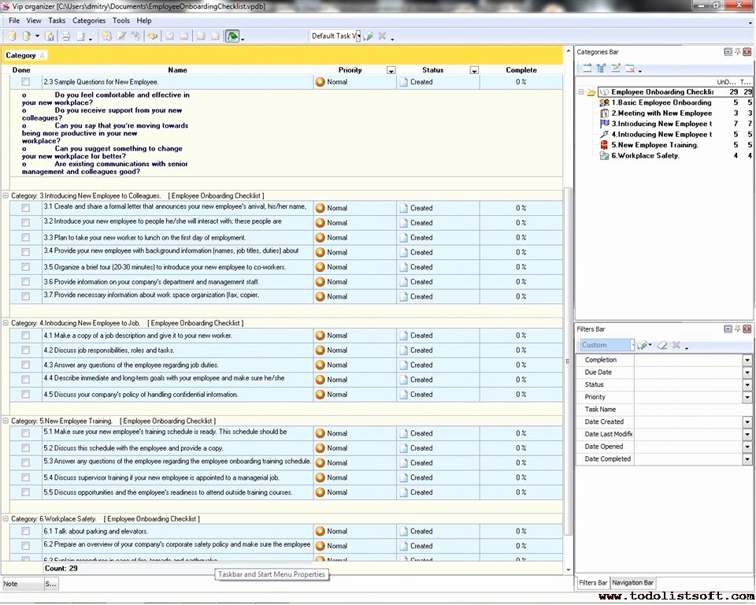Screen dimensions: 756x605
Task: Check Done box for task 5.5 outside training courses
Action: point(25,492)
